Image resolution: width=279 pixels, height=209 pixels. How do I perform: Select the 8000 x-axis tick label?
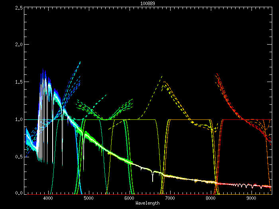click(x=210, y=198)
